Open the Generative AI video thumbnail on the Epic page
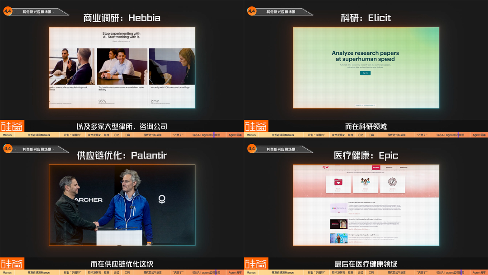 tap(338, 208)
